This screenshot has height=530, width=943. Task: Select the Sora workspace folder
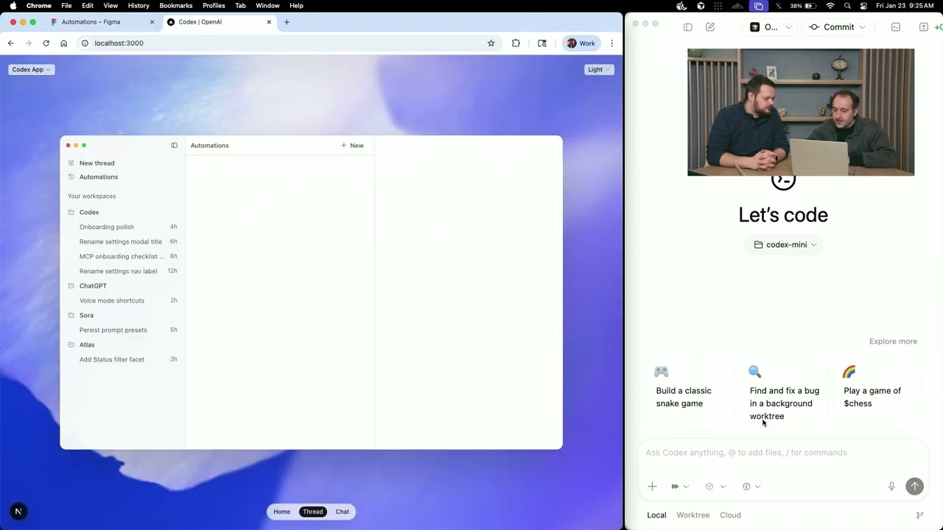tap(86, 315)
